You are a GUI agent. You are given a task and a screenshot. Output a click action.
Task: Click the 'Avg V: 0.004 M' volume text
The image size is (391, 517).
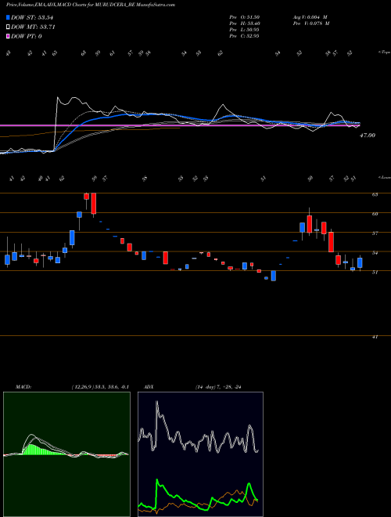[310, 17]
